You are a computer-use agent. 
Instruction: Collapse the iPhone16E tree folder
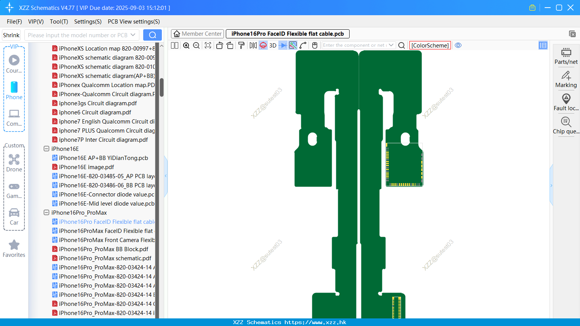pos(46,149)
